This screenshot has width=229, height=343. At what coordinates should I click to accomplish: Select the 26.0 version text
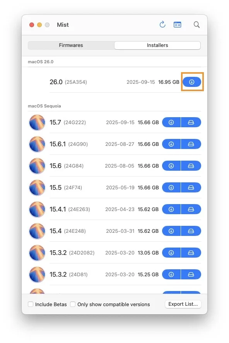click(56, 82)
